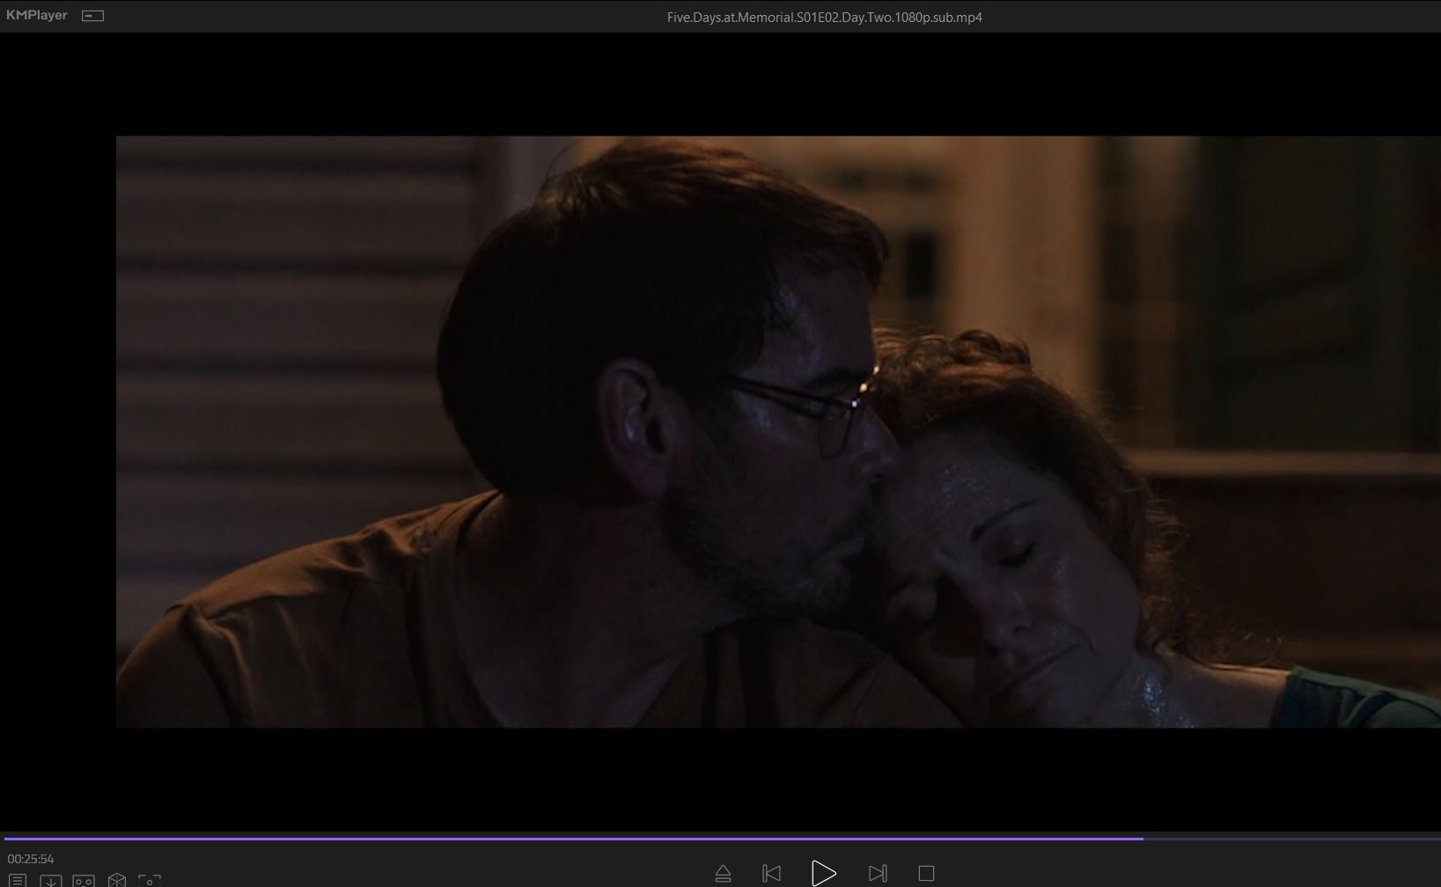Click the download icon in bottom toolbar
Screen dimensions: 1441x887
click(x=50, y=880)
